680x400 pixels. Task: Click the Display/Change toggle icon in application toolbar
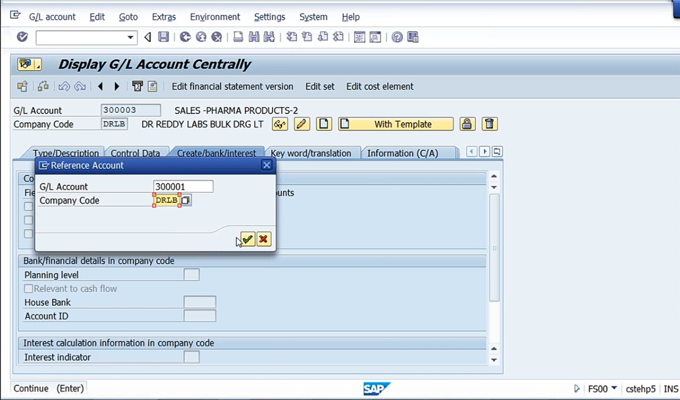tap(43, 87)
